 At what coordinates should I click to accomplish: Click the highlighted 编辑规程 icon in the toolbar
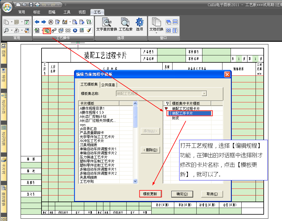click(47, 30)
